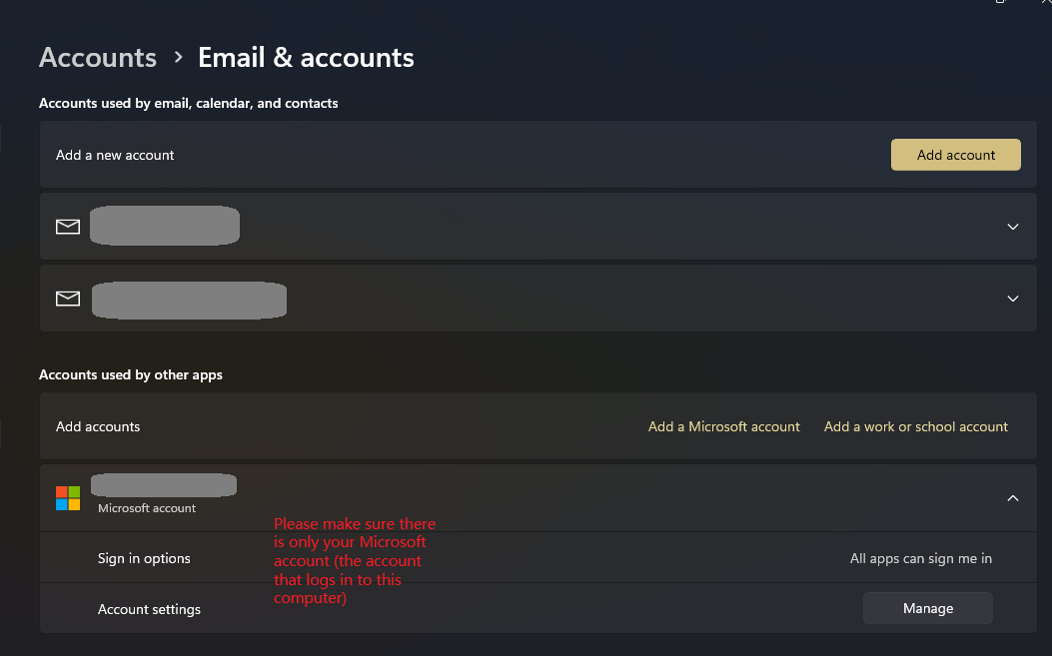Select 'Accounts used by email, calendar, and contacts'

pos(189,103)
